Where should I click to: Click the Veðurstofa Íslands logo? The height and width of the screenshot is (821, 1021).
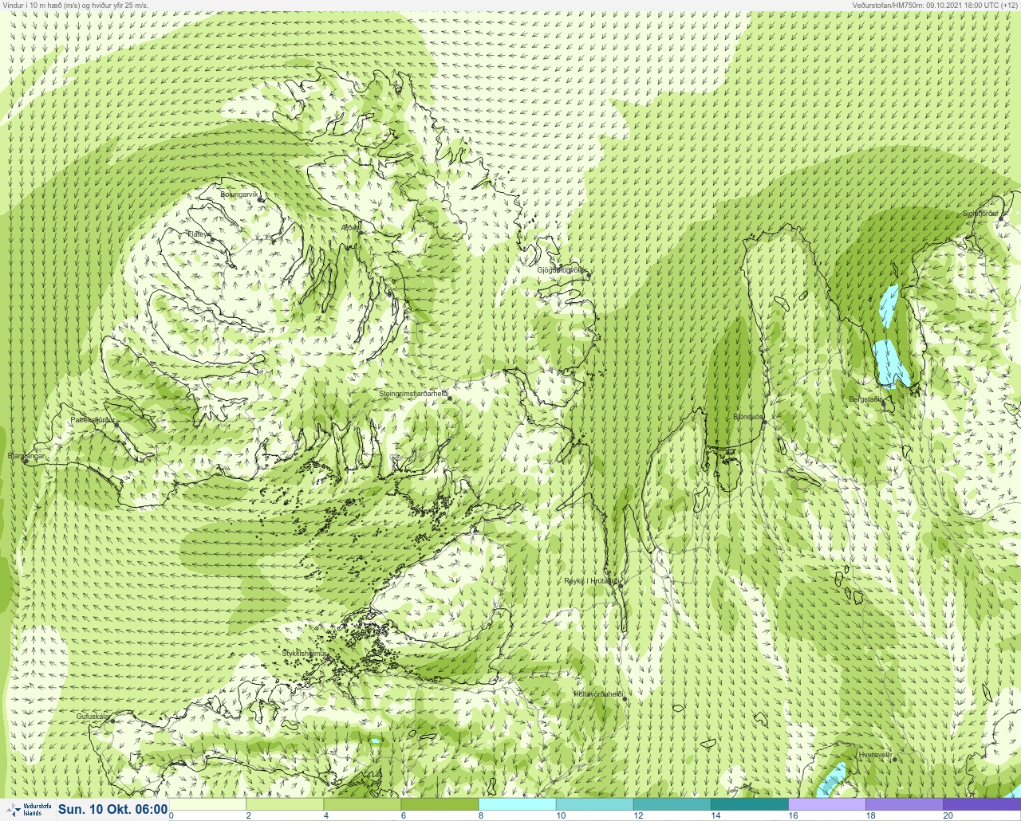(x=27, y=809)
